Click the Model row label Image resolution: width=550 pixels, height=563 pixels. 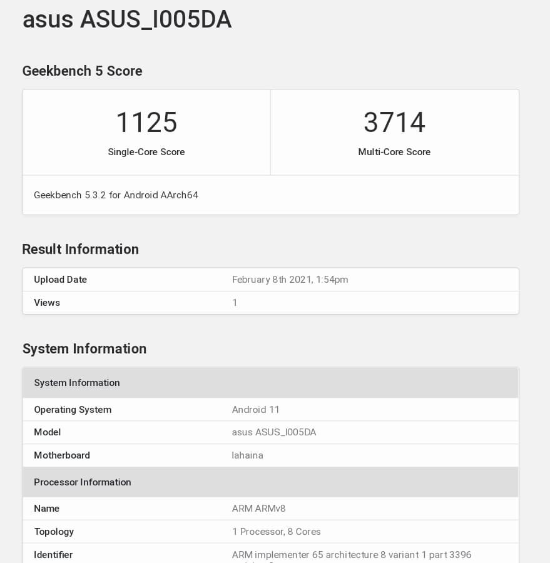coord(48,432)
